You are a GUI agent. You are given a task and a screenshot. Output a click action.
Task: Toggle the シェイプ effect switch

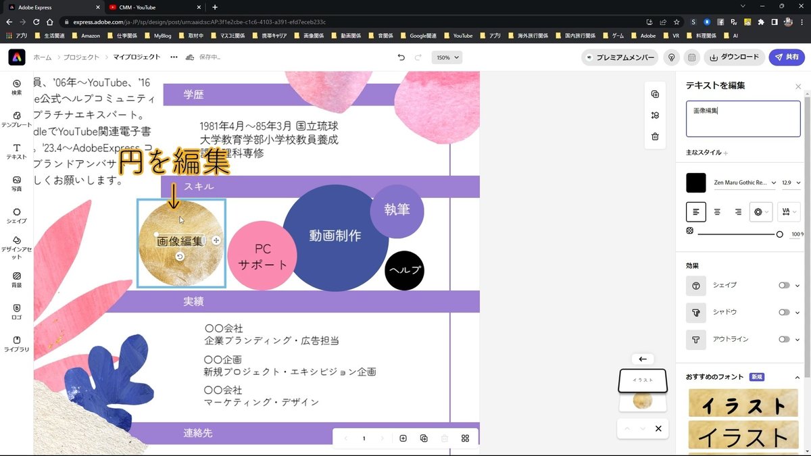pos(784,285)
